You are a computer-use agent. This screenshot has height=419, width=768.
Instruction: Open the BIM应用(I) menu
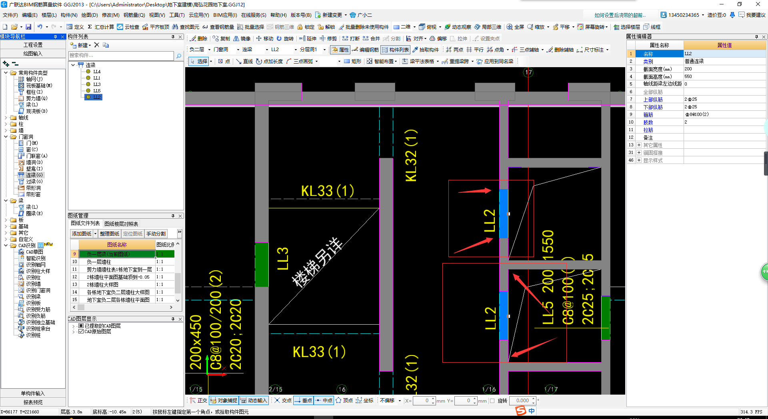coord(225,15)
